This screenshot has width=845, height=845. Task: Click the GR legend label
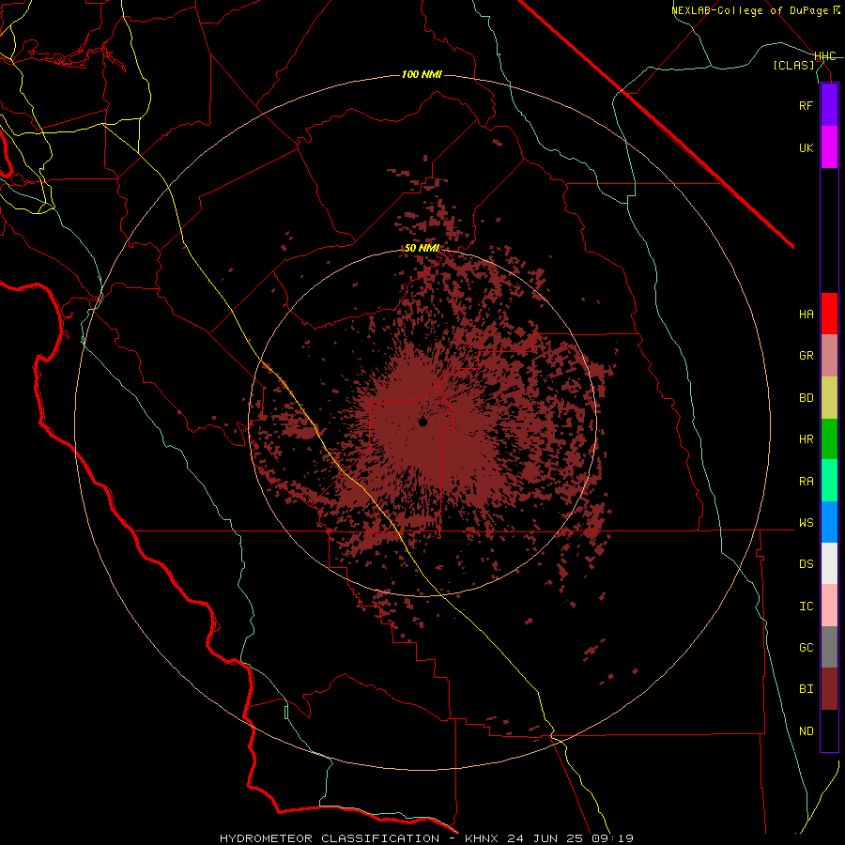click(806, 356)
